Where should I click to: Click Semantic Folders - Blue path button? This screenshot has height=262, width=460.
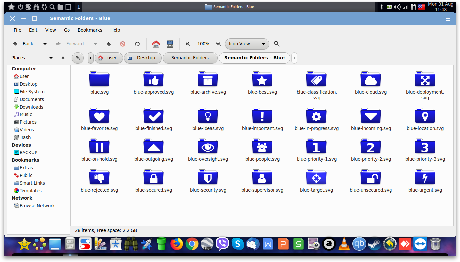click(x=254, y=58)
